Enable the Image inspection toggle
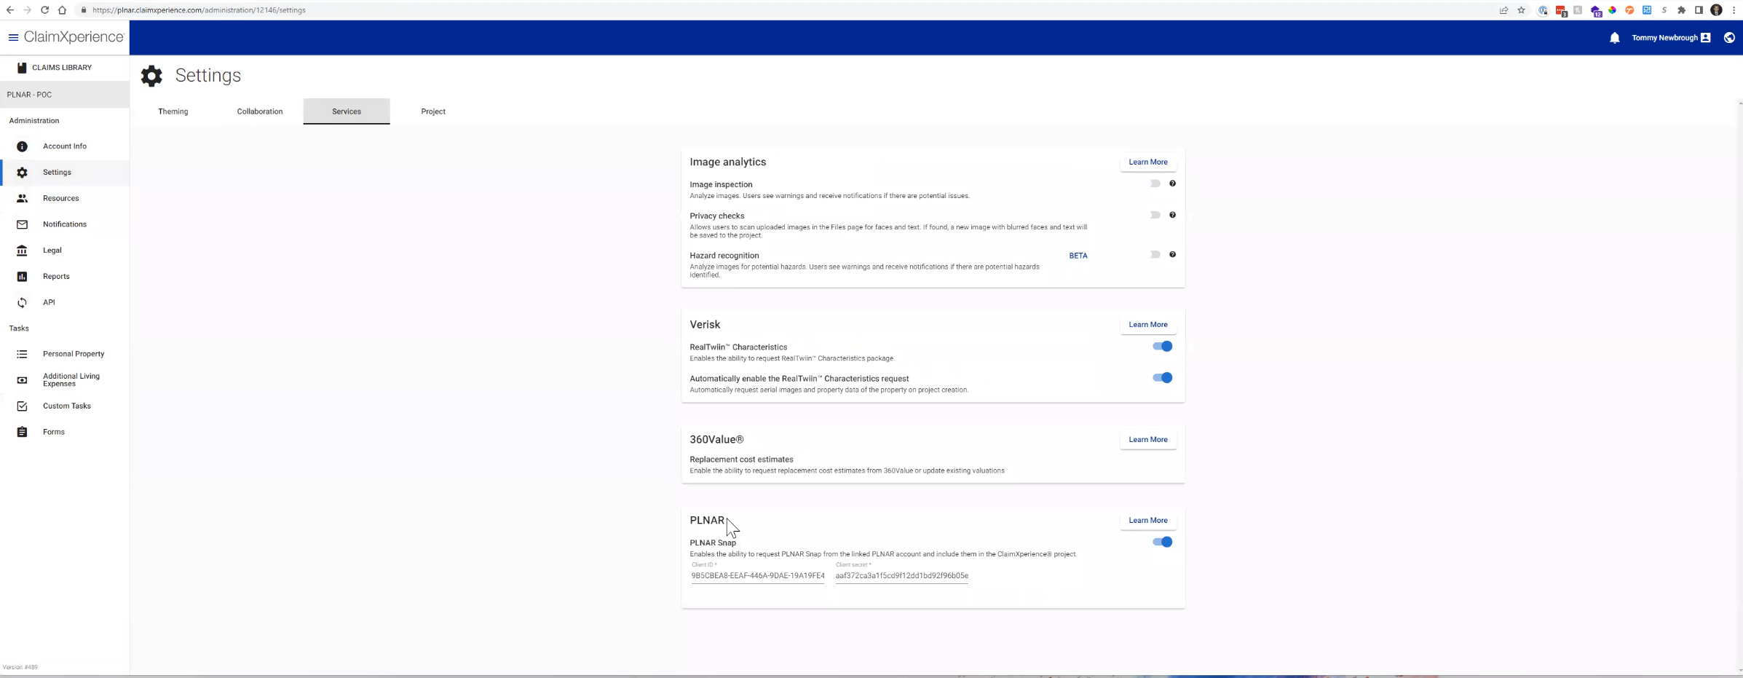This screenshot has height=678, width=1743. (x=1155, y=184)
